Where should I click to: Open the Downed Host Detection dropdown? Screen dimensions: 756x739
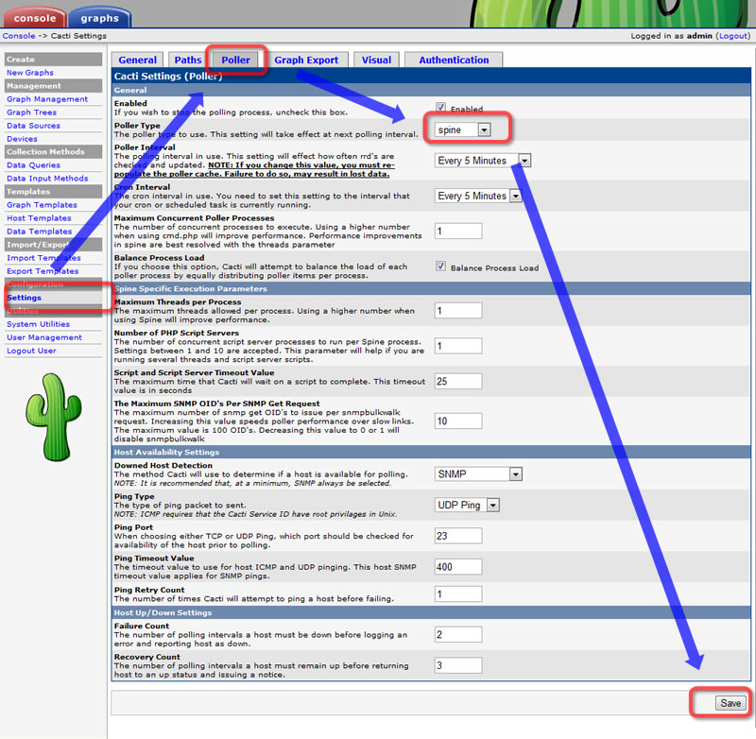478,473
